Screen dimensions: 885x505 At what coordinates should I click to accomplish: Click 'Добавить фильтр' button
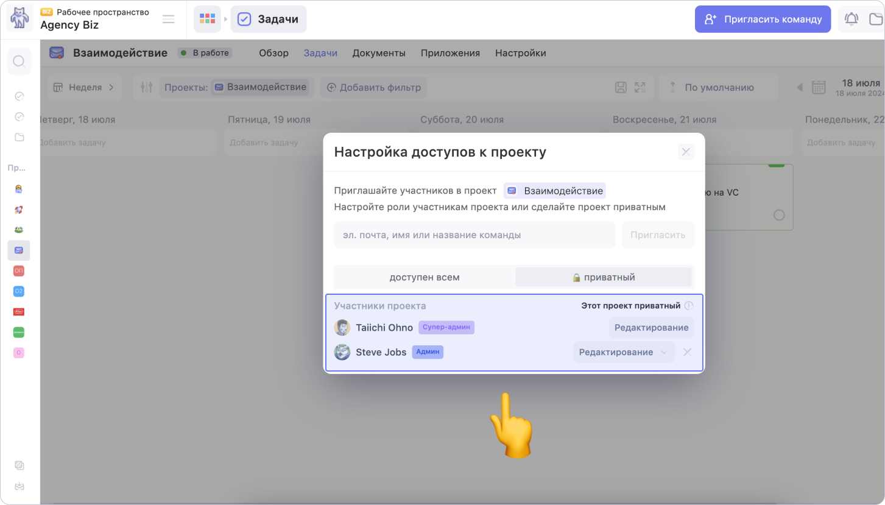pos(373,87)
